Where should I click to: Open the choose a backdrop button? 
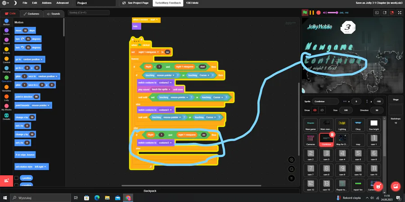pos(396,186)
